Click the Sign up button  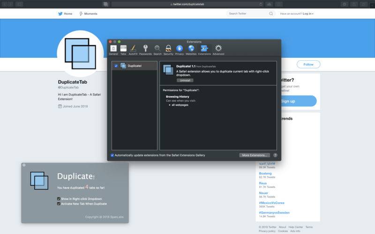[298, 101]
